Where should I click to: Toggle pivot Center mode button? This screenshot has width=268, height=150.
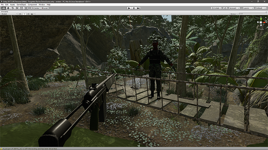(x=36, y=8)
